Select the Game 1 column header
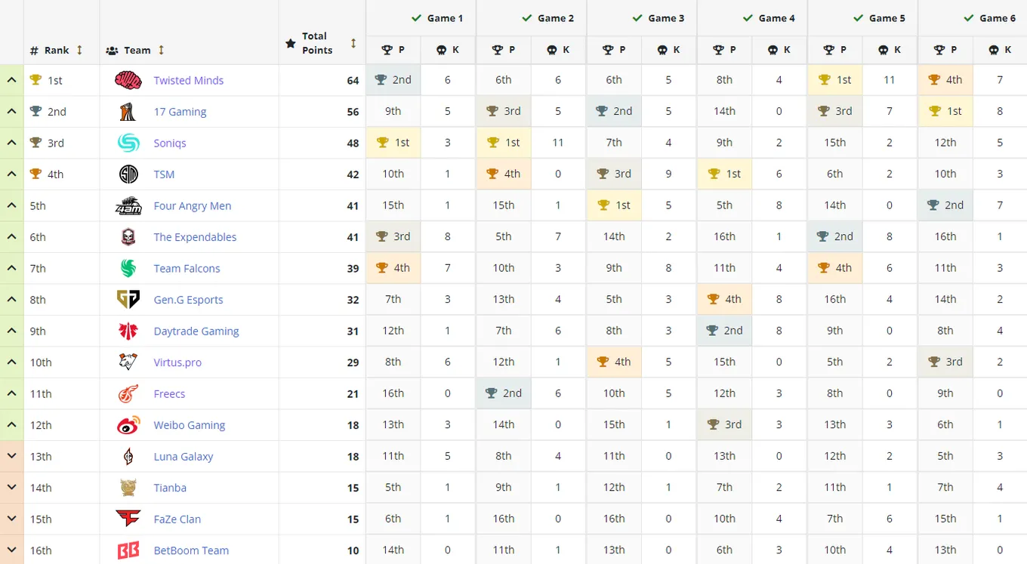The height and width of the screenshot is (564, 1027). (421, 18)
